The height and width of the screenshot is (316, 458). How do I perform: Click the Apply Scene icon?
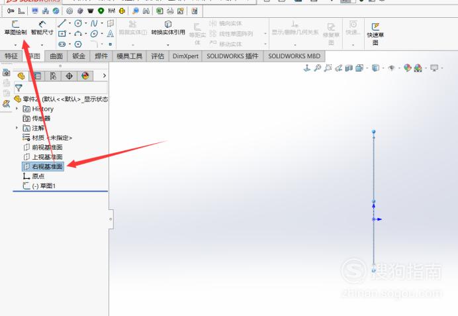coord(418,68)
